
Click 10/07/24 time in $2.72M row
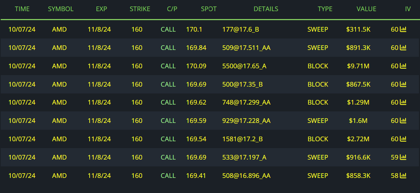point(22,139)
